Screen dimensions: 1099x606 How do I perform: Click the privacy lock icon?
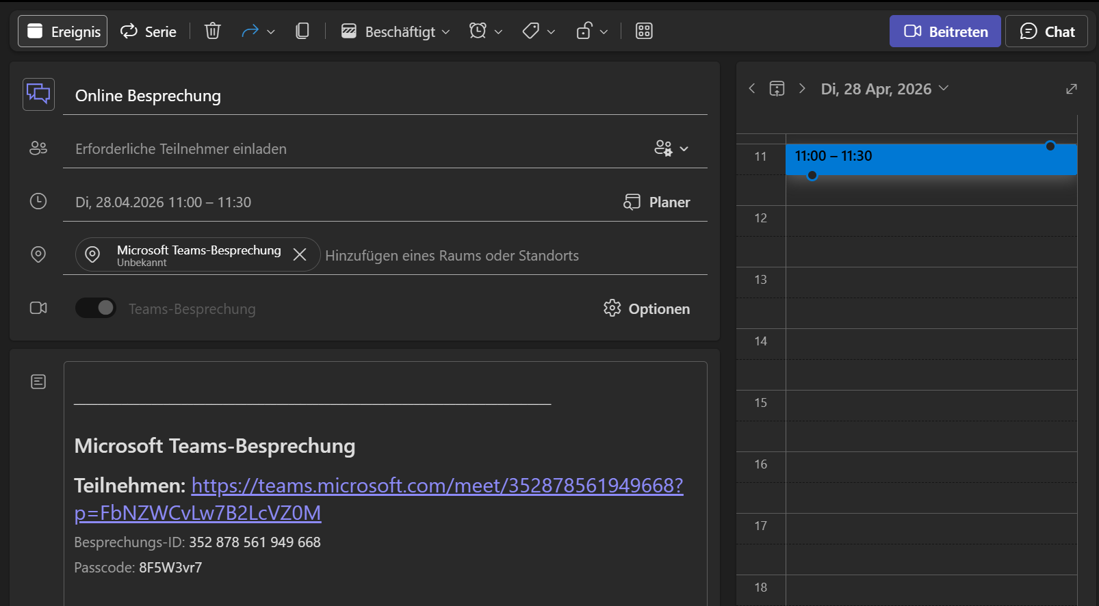tap(584, 31)
